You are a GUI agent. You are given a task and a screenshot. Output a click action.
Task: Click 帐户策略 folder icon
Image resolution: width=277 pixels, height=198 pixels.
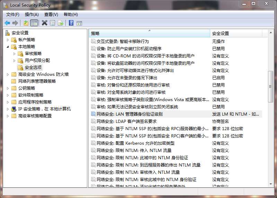(14, 40)
